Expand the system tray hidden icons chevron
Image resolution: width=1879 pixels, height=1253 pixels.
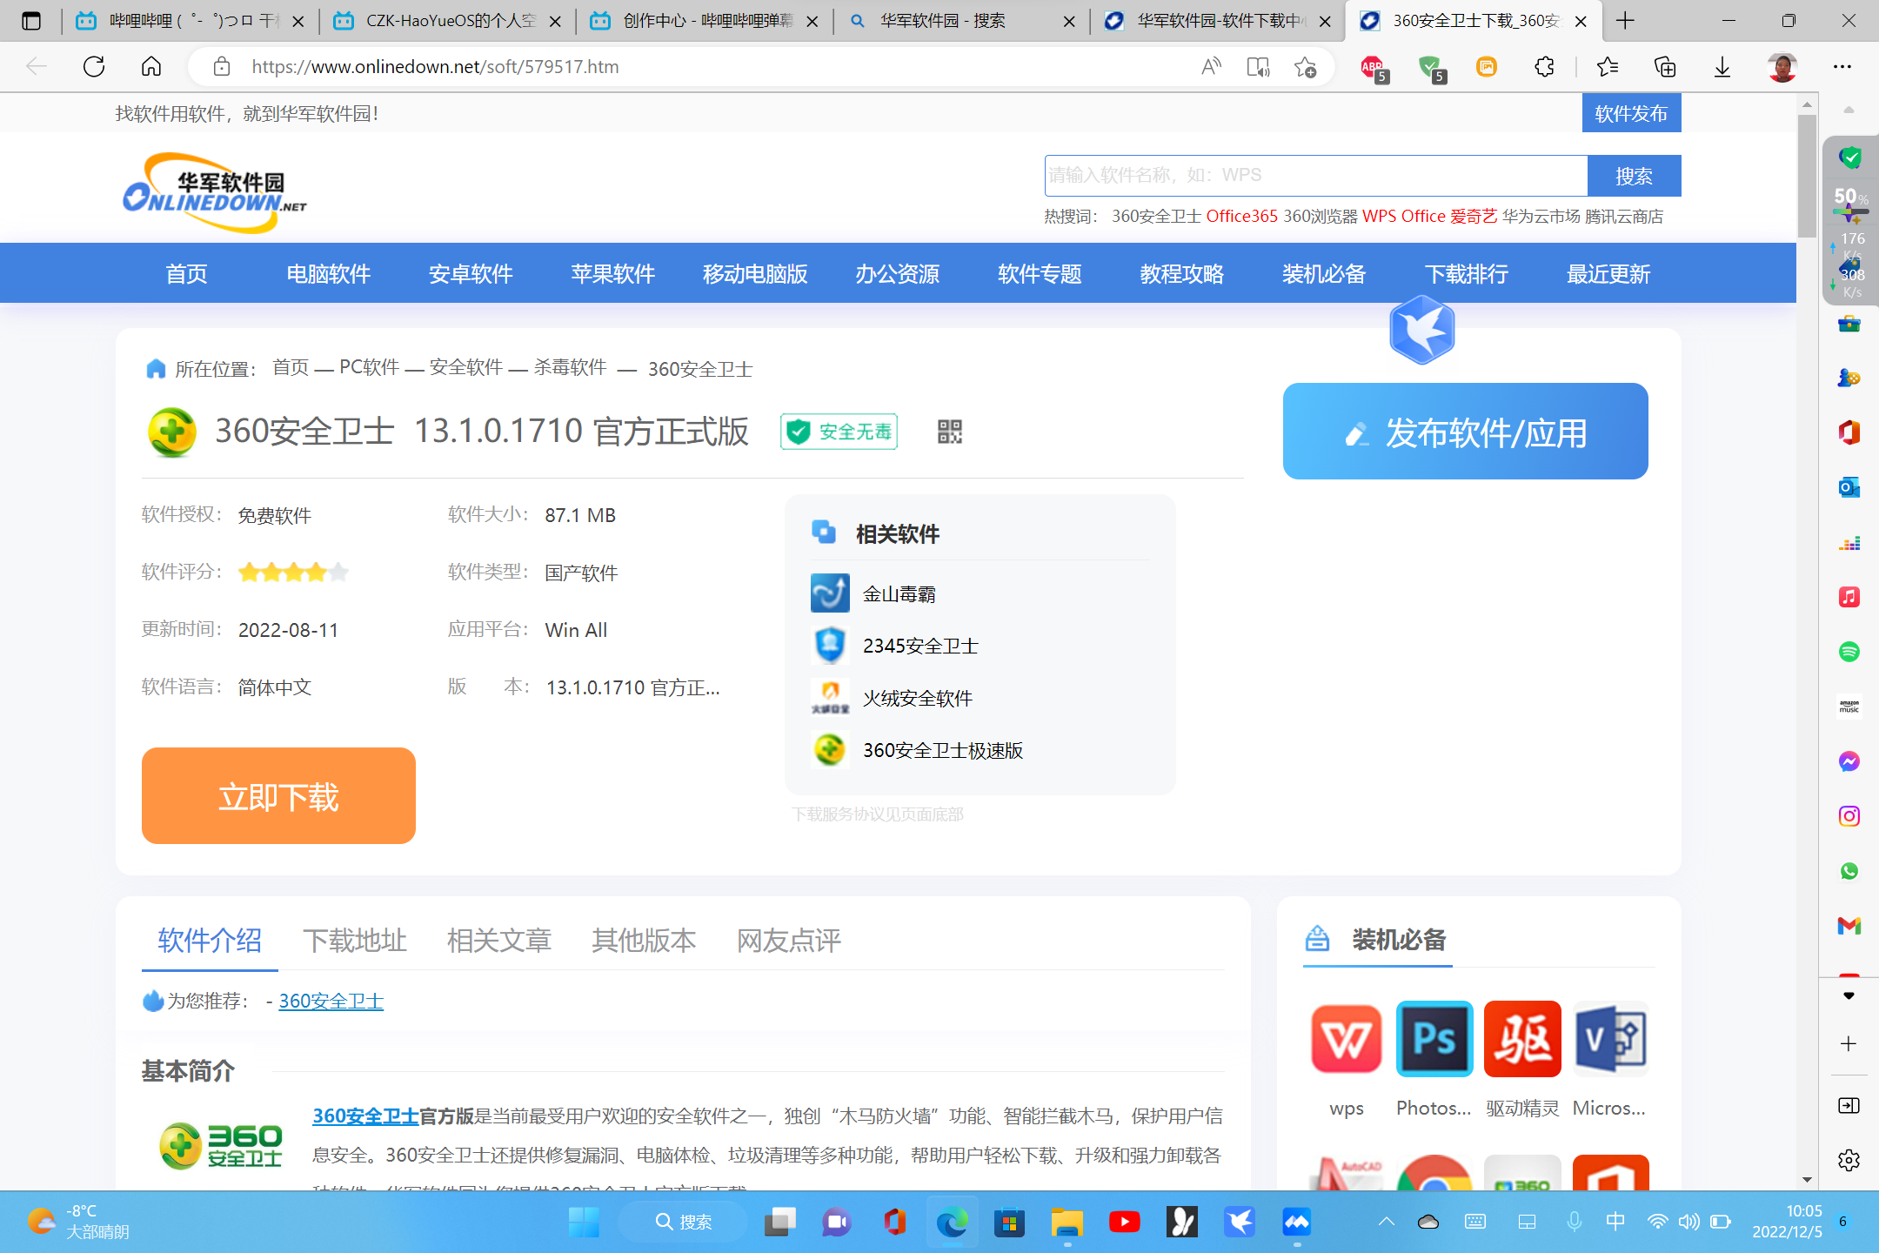coord(1387,1223)
